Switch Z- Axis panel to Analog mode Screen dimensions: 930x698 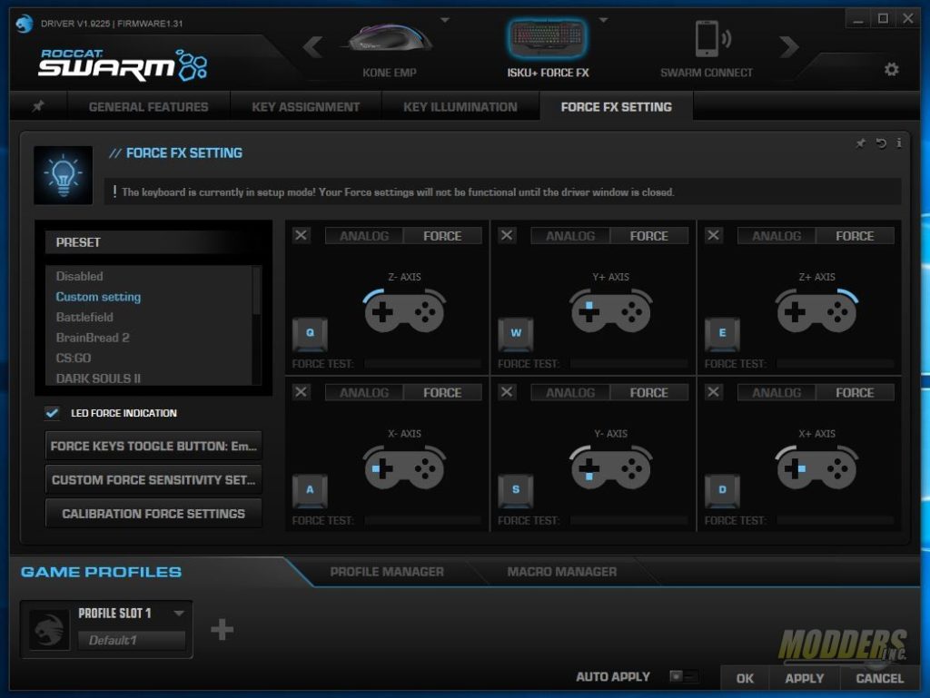tap(364, 236)
